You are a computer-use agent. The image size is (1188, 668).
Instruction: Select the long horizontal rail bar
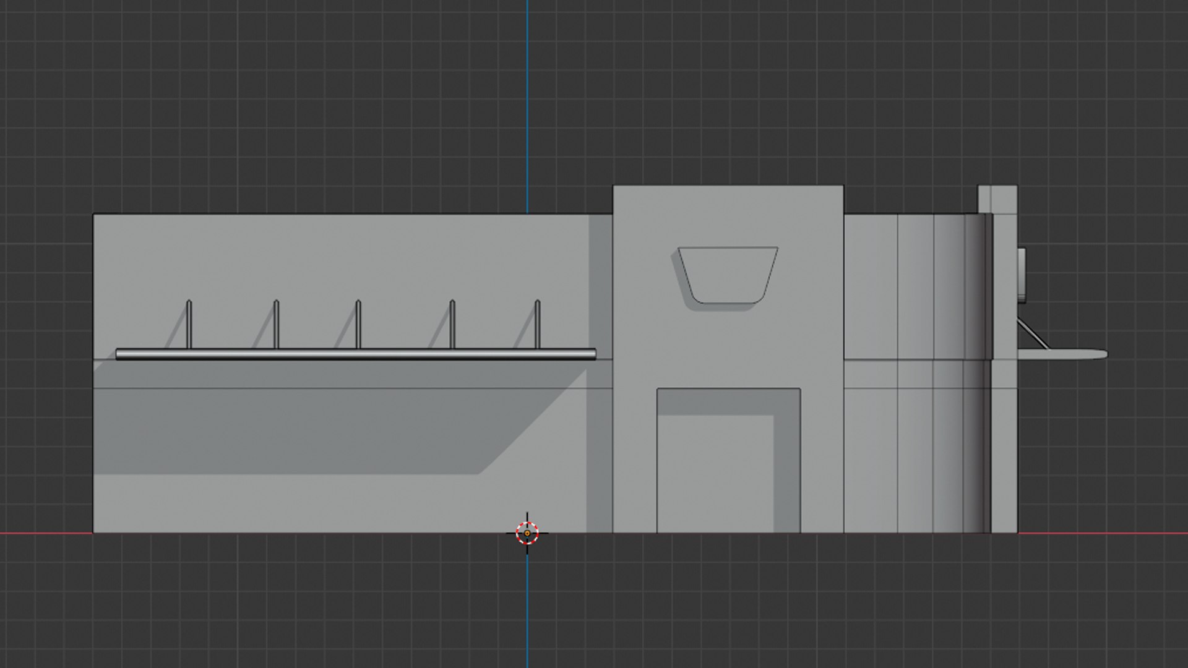click(356, 354)
